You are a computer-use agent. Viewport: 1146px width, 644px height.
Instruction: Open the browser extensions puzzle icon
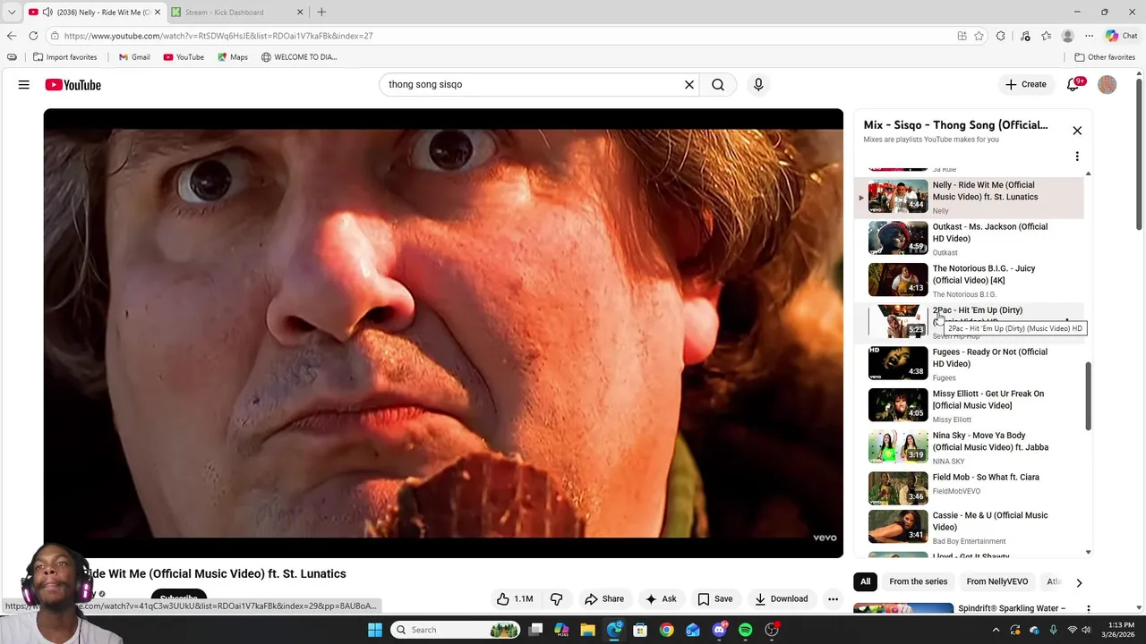[x=1001, y=36]
